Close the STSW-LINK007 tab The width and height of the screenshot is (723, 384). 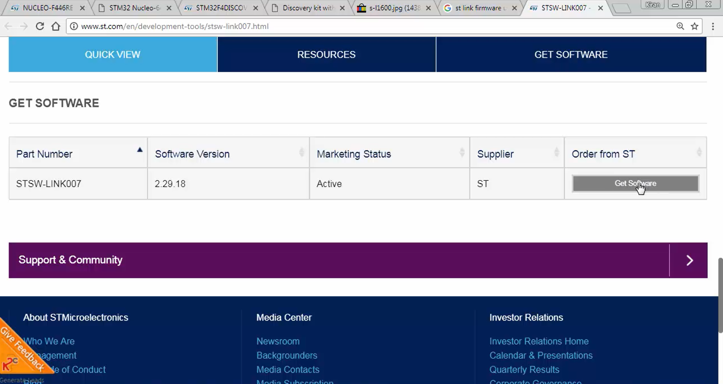pos(600,8)
